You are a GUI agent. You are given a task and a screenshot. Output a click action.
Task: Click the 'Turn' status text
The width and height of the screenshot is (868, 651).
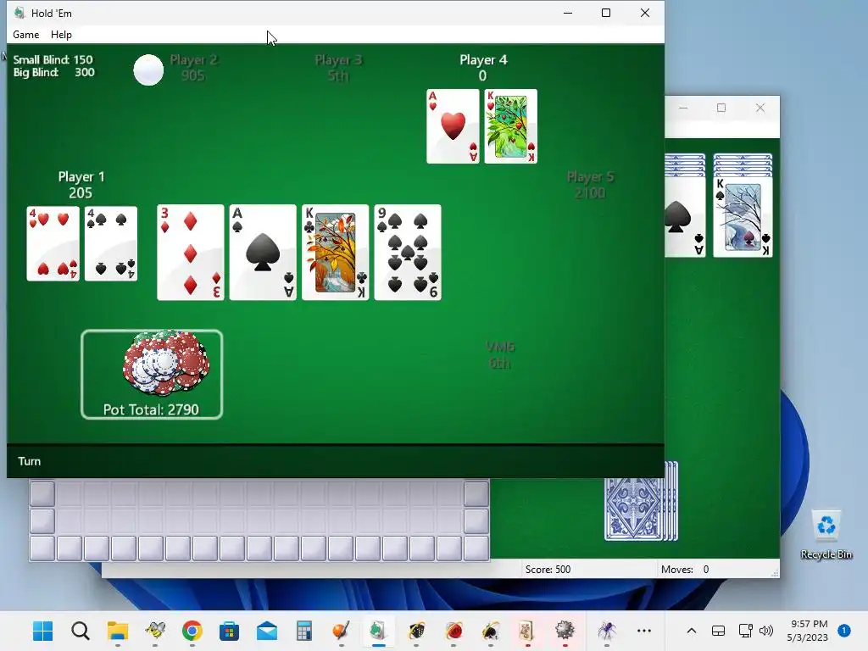tap(30, 461)
